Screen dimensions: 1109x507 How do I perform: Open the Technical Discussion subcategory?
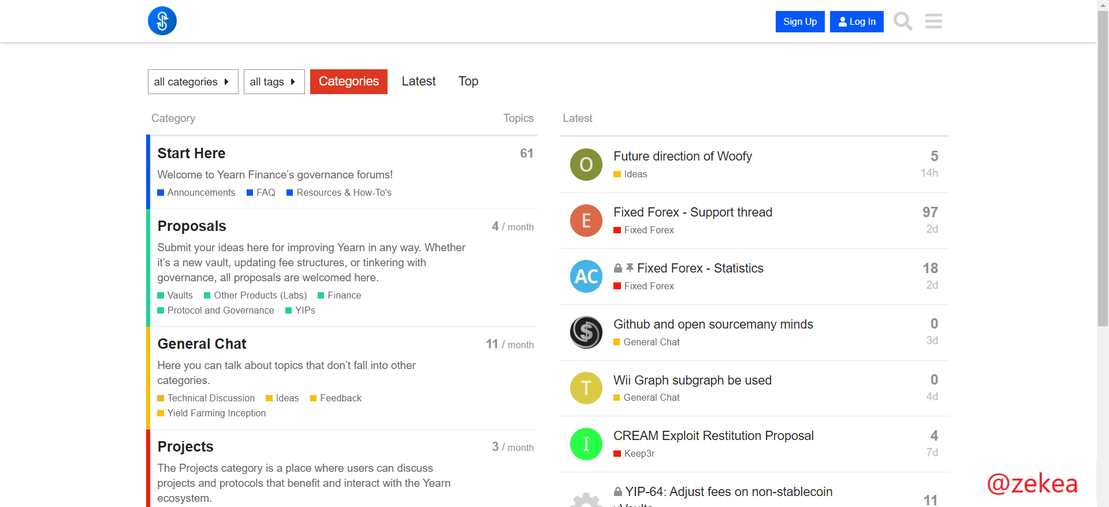206,398
